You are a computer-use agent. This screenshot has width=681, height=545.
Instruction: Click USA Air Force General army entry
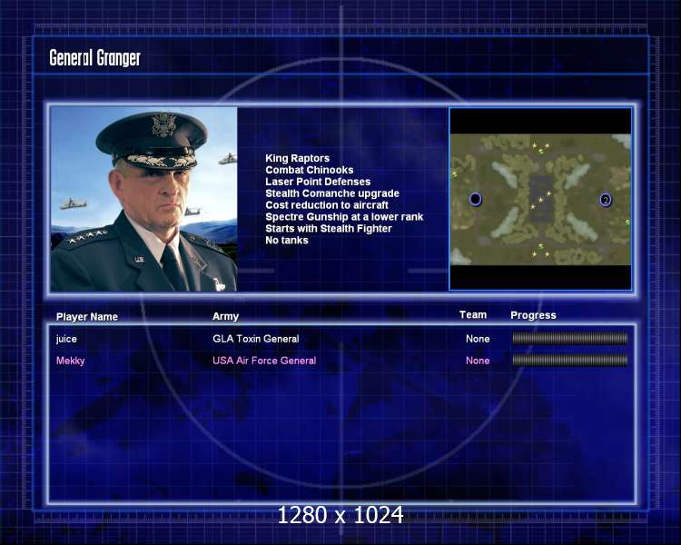264,361
